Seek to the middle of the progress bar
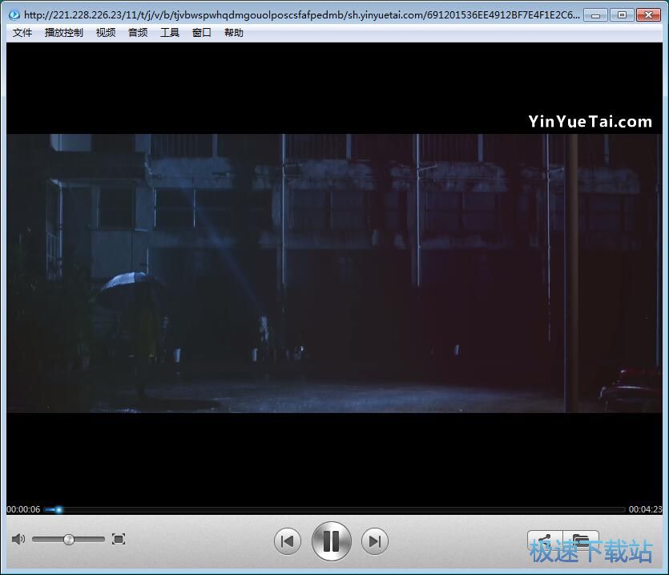The image size is (669, 575). click(x=335, y=509)
